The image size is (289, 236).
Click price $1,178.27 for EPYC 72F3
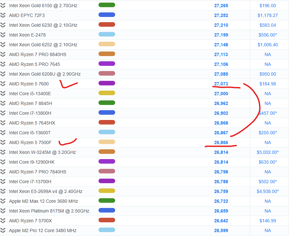coord(267,15)
